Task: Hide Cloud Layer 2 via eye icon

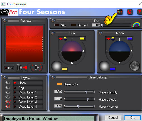Action: coord(8,97)
